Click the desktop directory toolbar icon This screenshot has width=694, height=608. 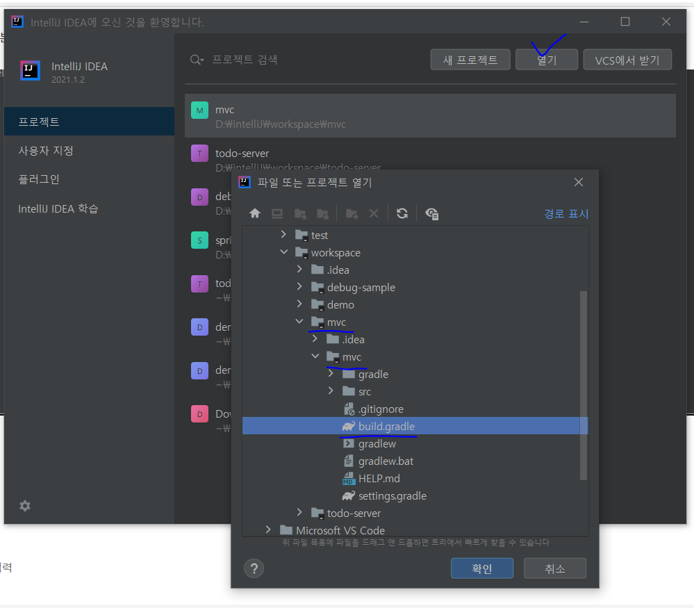(x=277, y=214)
